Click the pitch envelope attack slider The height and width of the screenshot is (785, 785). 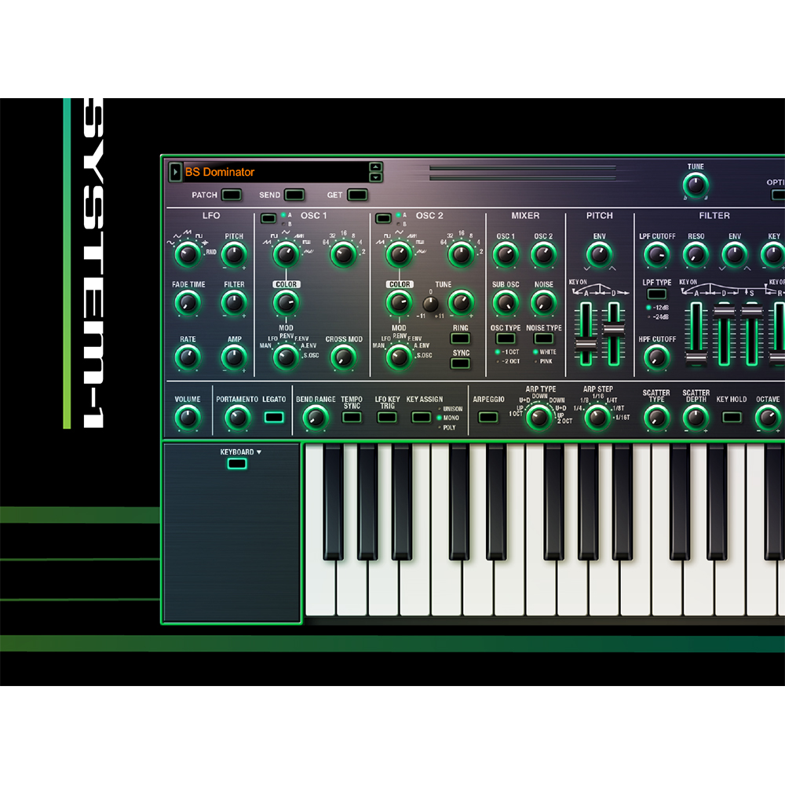586,344
